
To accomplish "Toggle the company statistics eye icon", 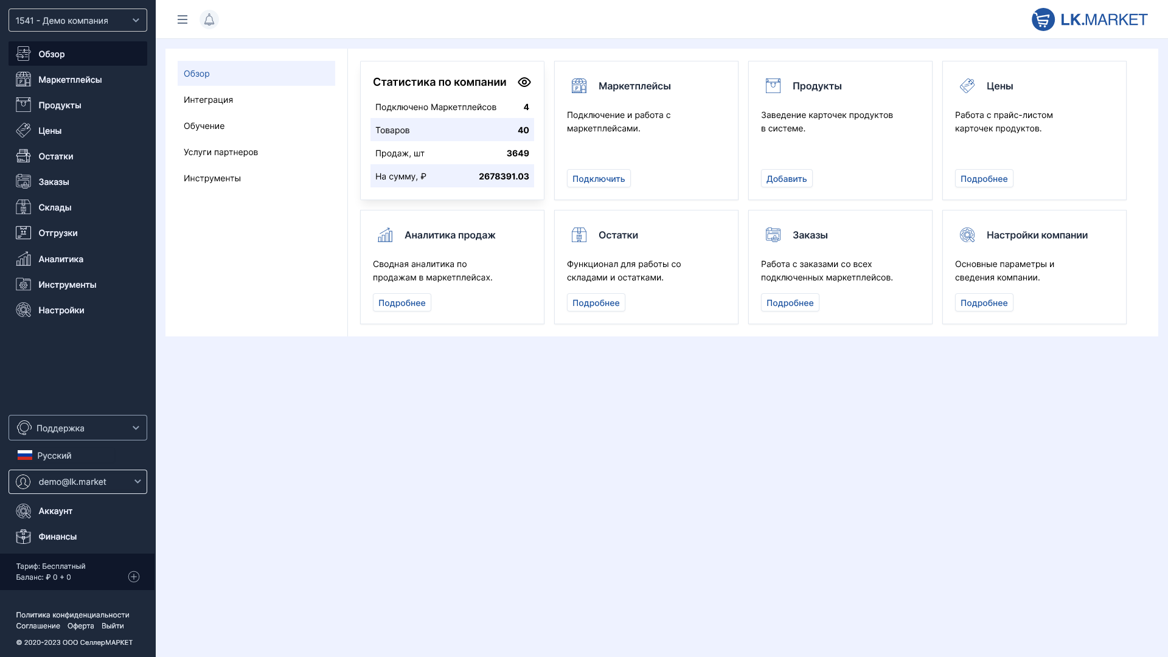I will pos(524,82).
